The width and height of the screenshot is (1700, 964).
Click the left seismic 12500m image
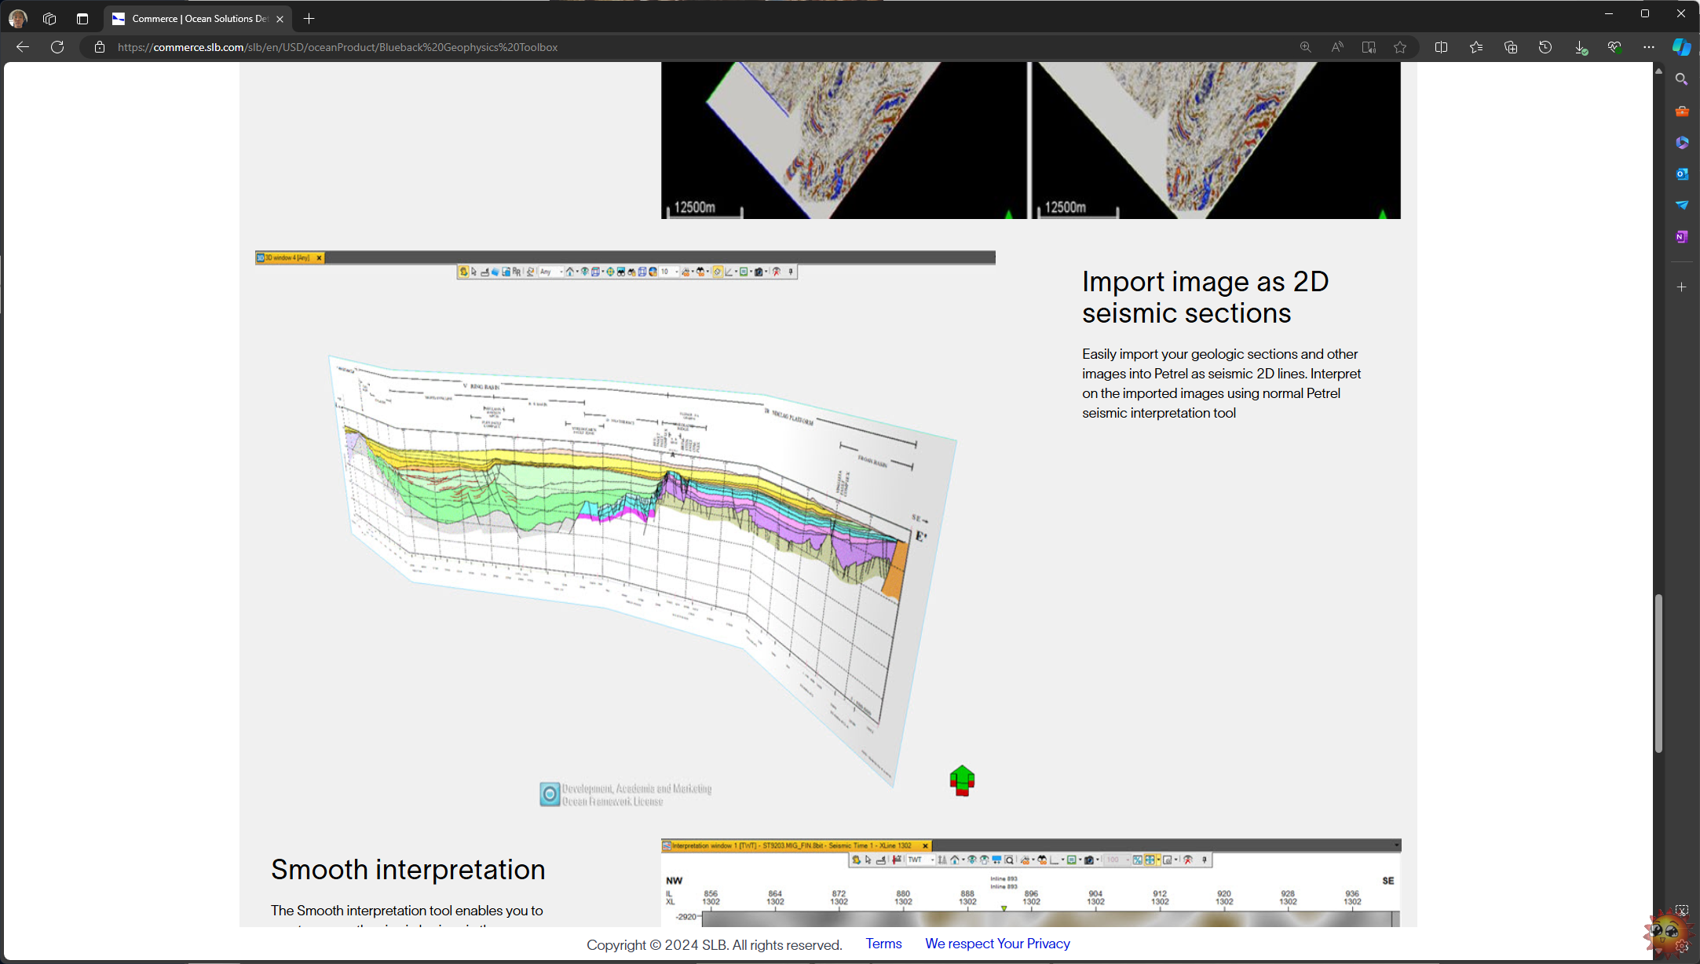click(x=844, y=141)
